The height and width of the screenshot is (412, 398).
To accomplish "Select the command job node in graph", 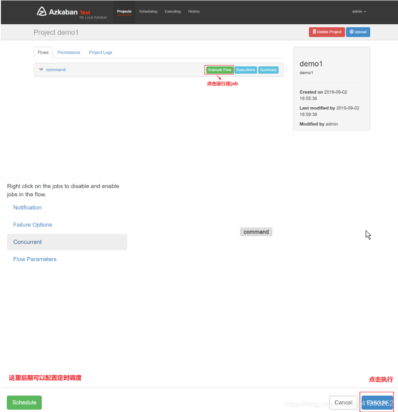I will coord(256,232).
